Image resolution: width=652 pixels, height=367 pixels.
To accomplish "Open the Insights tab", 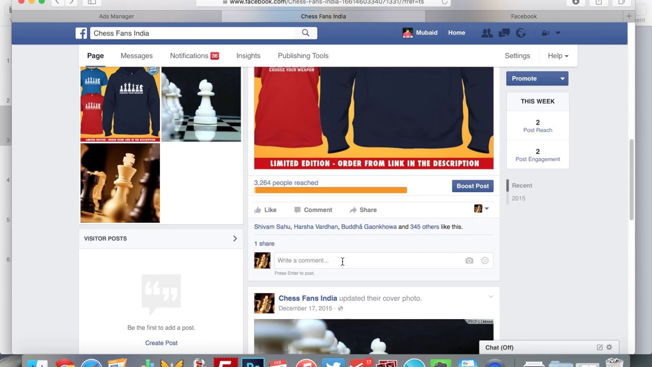I will [248, 56].
